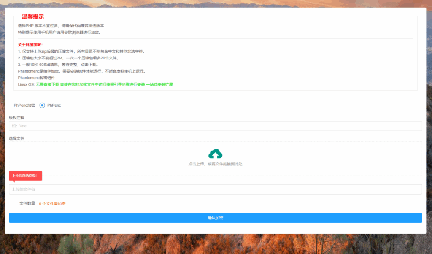Screen dimensions: 432x254
Task: Open the green Linux OS install guide link
Action: (x=104, y=84)
